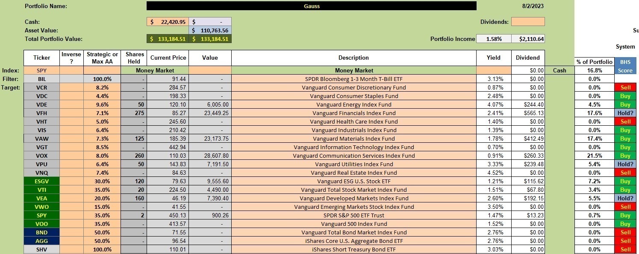The image size is (639, 254).
Task: Click the BND yield 2.76%
Action: click(x=494, y=232)
